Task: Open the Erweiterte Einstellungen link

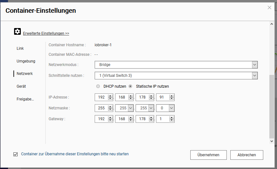Action: [x=46, y=33]
